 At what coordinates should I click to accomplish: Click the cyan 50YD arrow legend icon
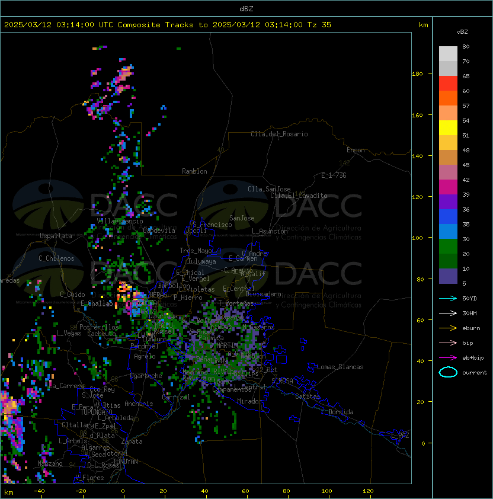click(x=448, y=298)
